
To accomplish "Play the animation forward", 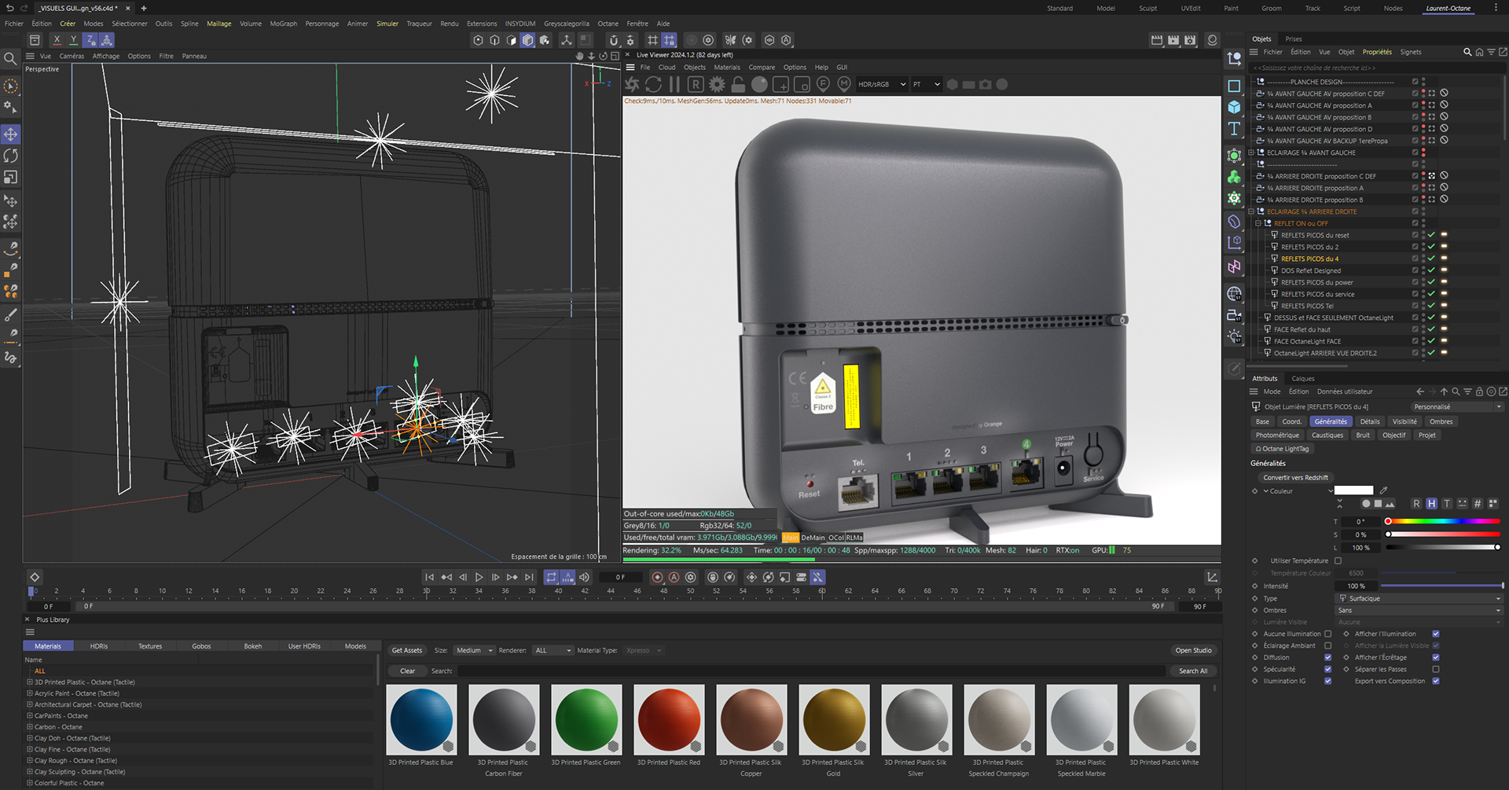I will (x=479, y=577).
